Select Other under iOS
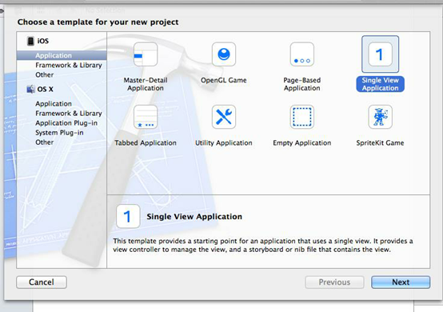The width and height of the screenshot is (443, 312). pyautogui.click(x=44, y=74)
